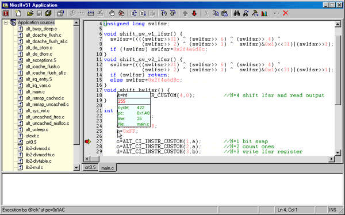Click the blue-topped build icon
The image size is (345, 215).
(x=91, y=13)
